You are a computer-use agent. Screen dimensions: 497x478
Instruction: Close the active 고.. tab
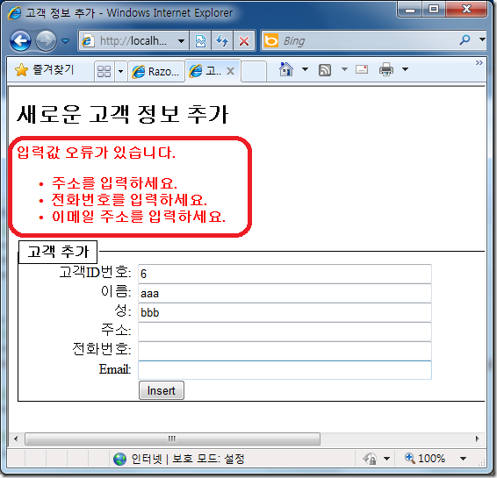230,71
